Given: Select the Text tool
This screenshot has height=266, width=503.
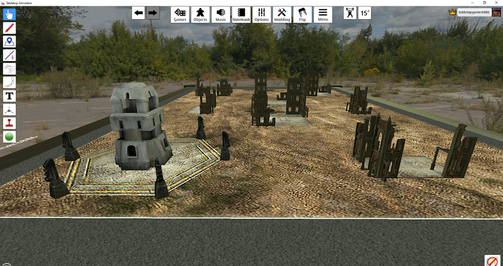Looking at the screenshot, I should tap(9, 96).
